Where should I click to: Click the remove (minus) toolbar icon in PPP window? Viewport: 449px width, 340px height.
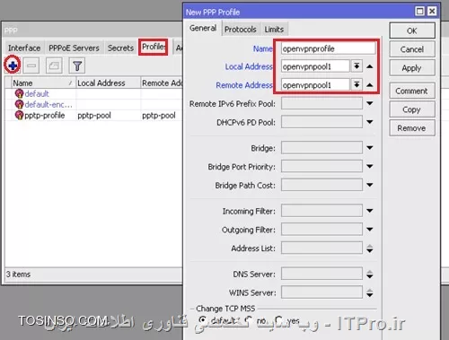coord(31,65)
